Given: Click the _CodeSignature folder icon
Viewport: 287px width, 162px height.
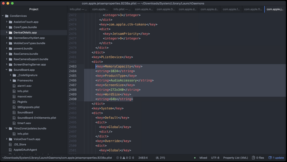Looking at the screenshot, I should tap(14, 75).
